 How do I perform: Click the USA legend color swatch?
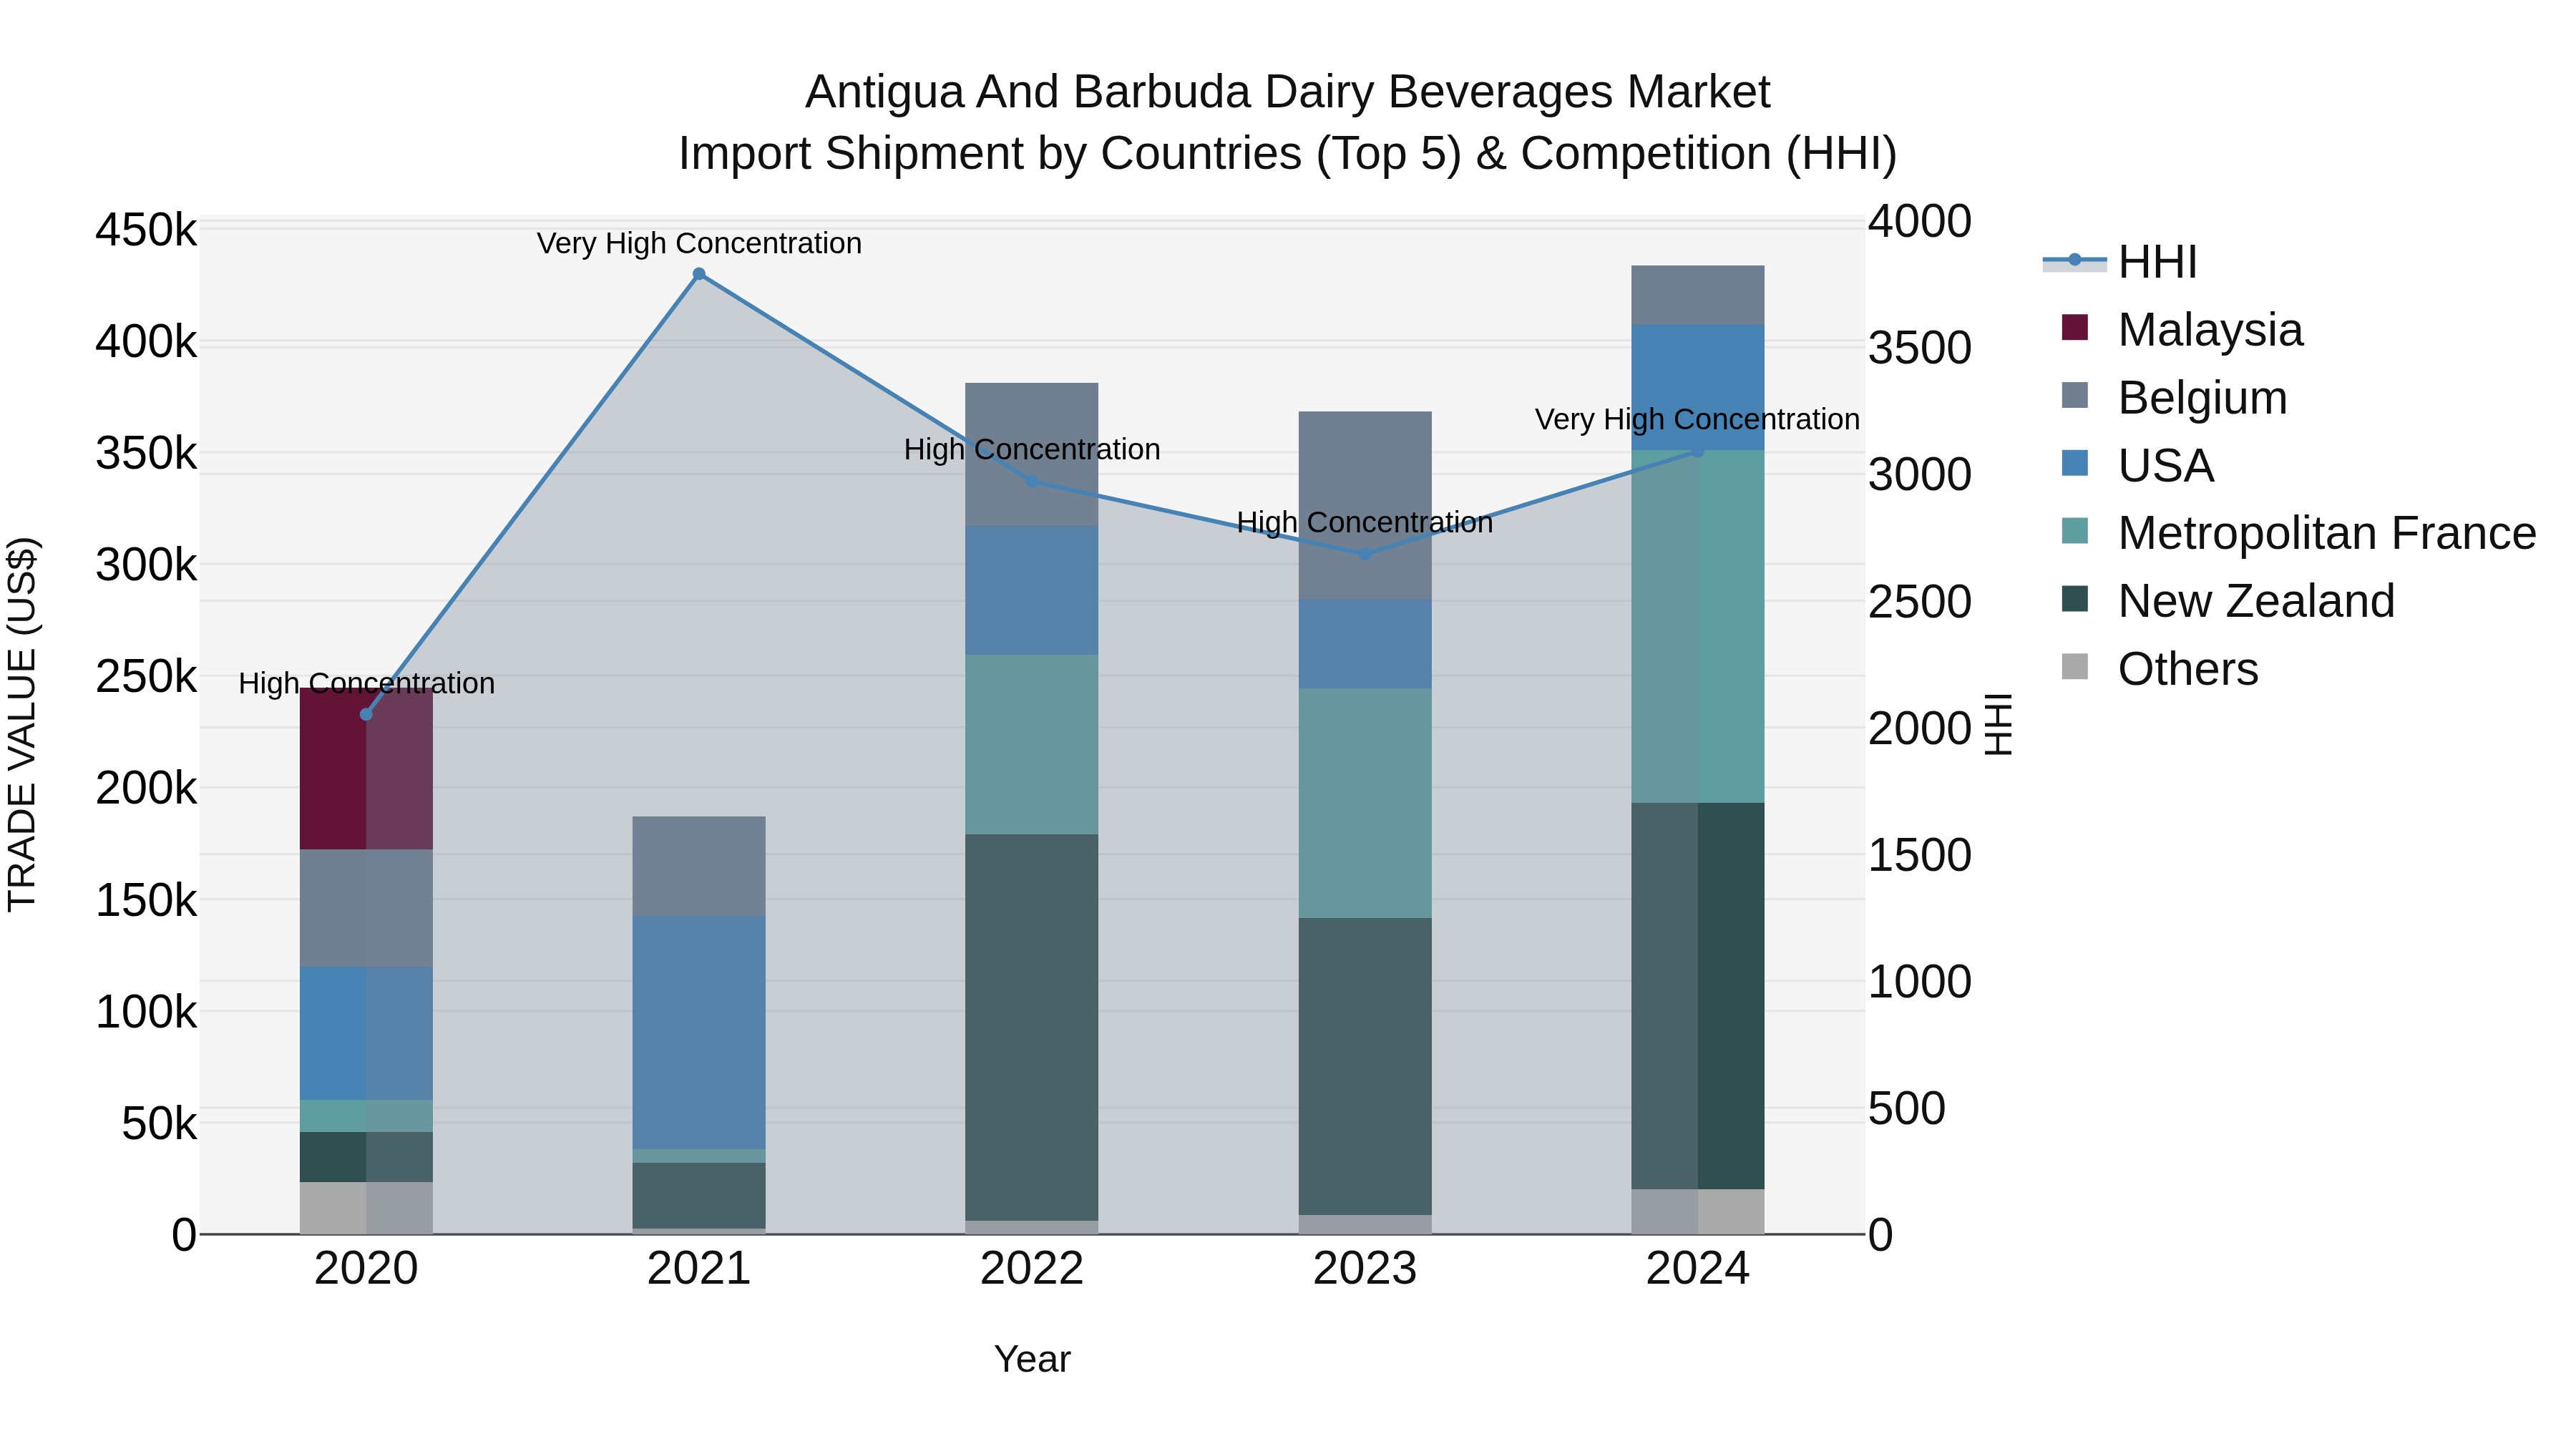2075,463
